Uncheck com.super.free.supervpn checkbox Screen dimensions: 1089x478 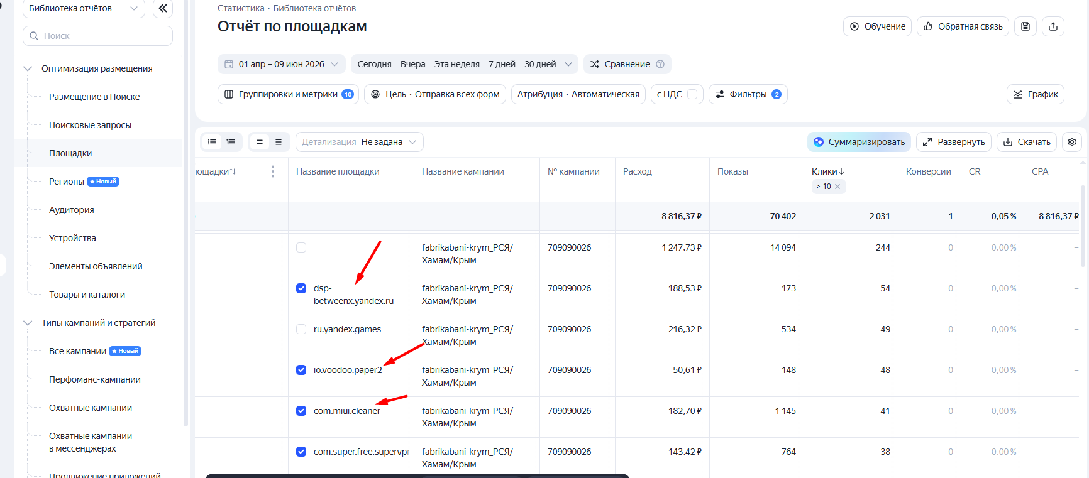click(x=301, y=452)
